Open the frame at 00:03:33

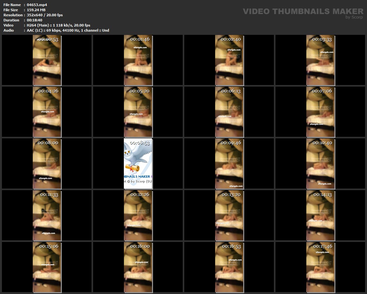320,60
